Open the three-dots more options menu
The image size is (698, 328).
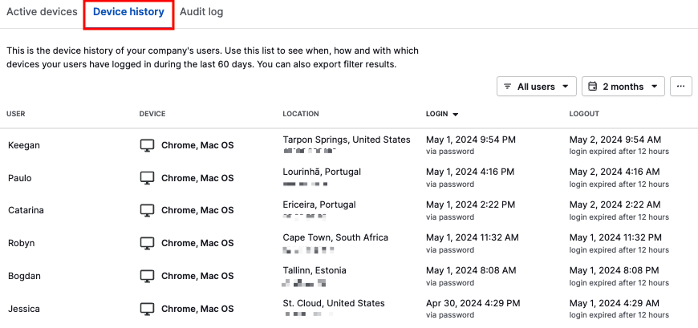coord(680,87)
